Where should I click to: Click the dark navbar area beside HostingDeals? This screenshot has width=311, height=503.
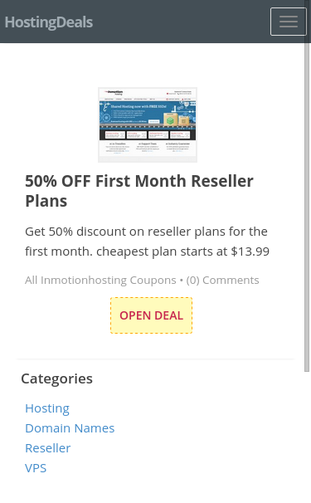pyautogui.click(x=181, y=22)
